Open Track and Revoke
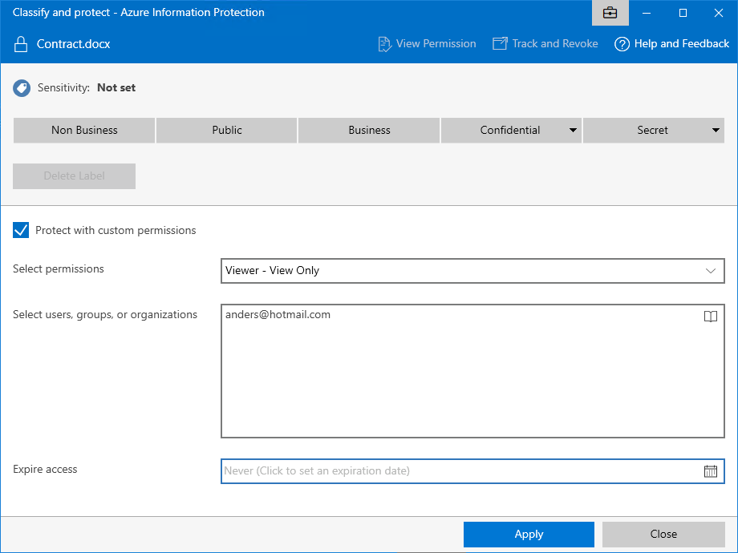This screenshot has width=738, height=553. 545,44
